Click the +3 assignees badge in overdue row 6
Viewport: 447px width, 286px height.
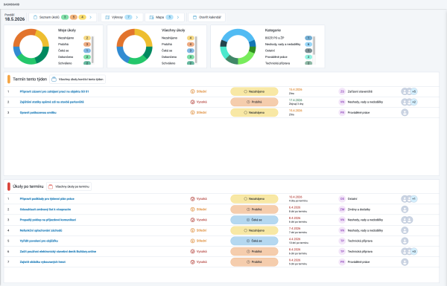(x=414, y=251)
